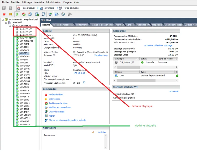This screenshot has width=197, height=152.
Task: Open the Administration menu
Action: (54, 2)
